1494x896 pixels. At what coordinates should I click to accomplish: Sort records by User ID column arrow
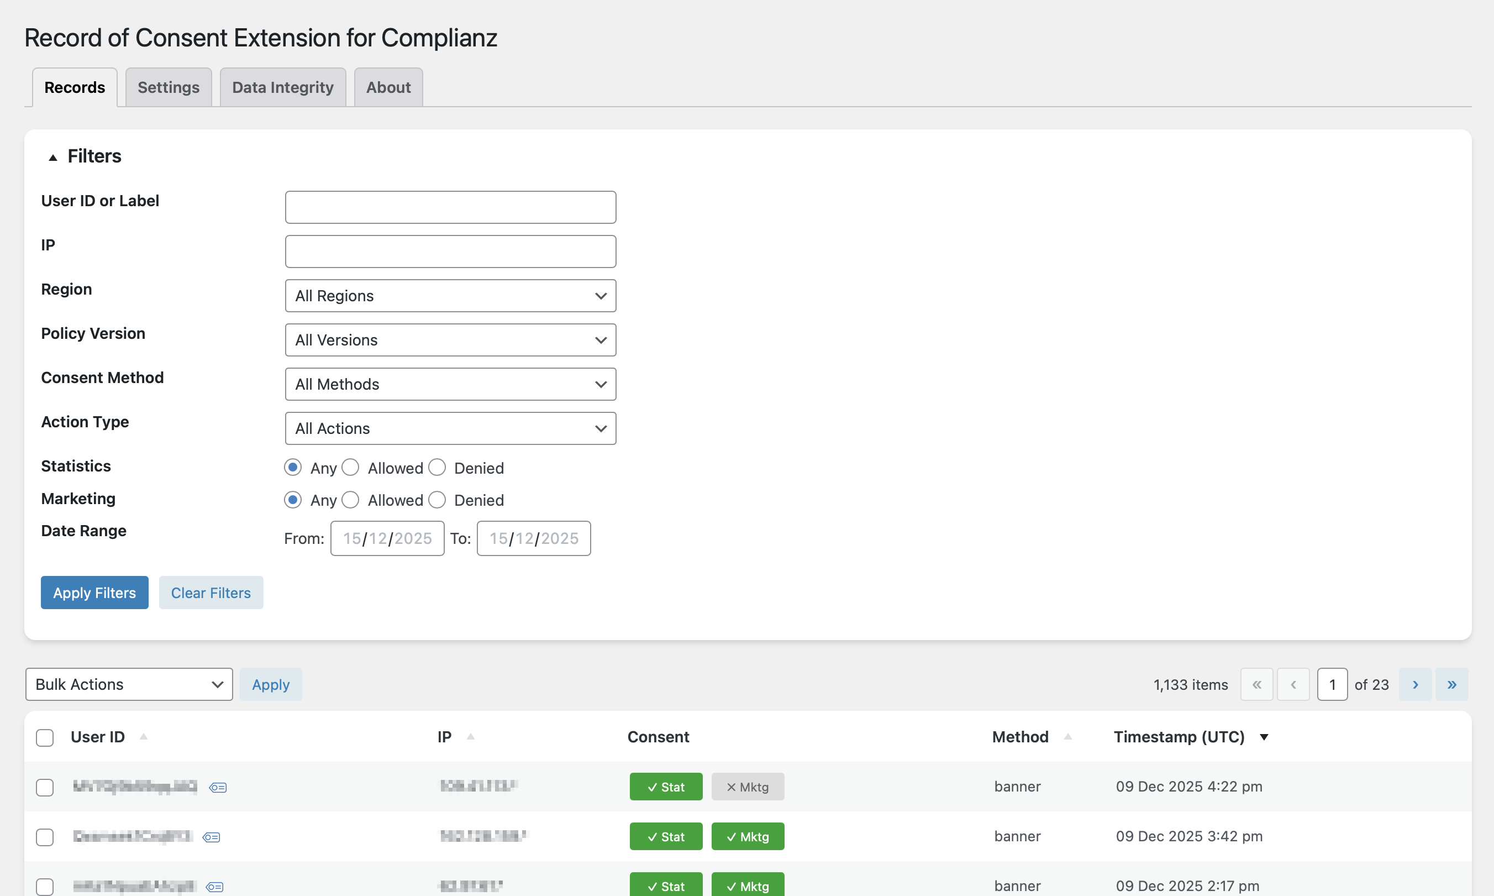(x=144, y=737)
